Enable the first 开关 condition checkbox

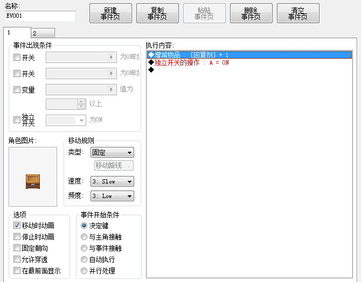(x=17, y=57)
